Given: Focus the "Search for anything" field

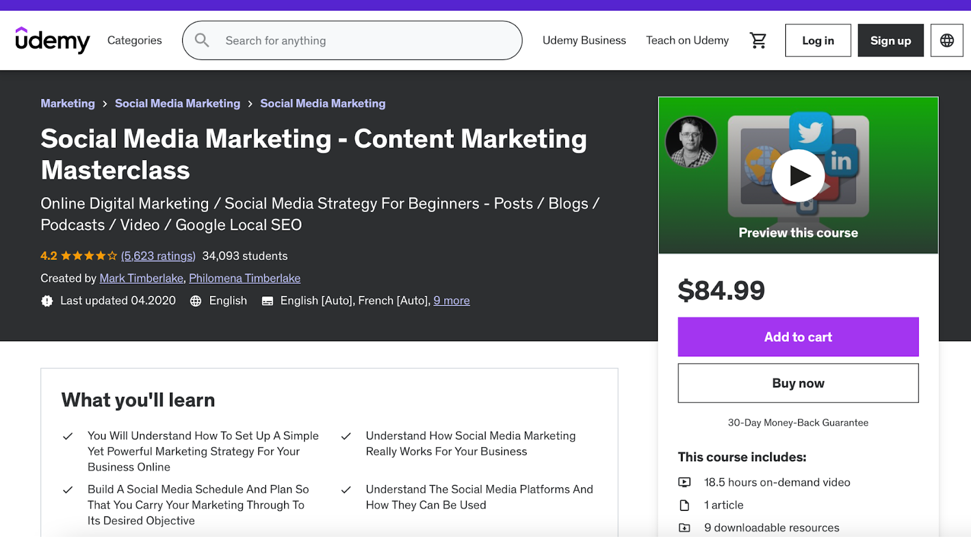Looking at the screenshot, I should (364, 41).
